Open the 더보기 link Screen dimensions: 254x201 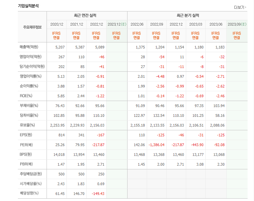tap(239, 7)
